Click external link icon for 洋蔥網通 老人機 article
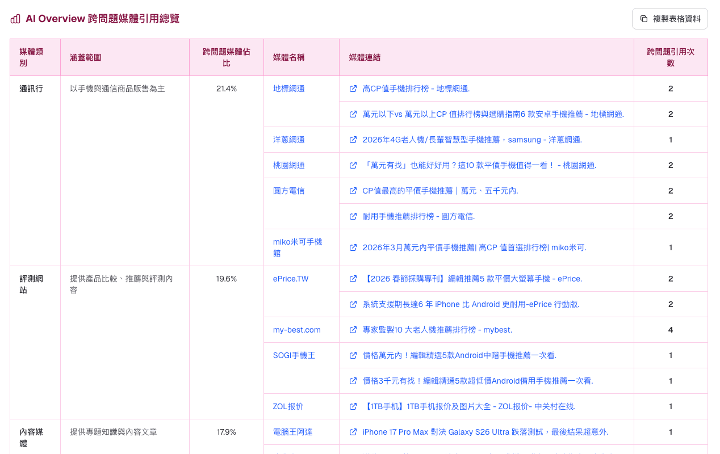The width and height of the screenshot is (720, 454). pos(353,140)
